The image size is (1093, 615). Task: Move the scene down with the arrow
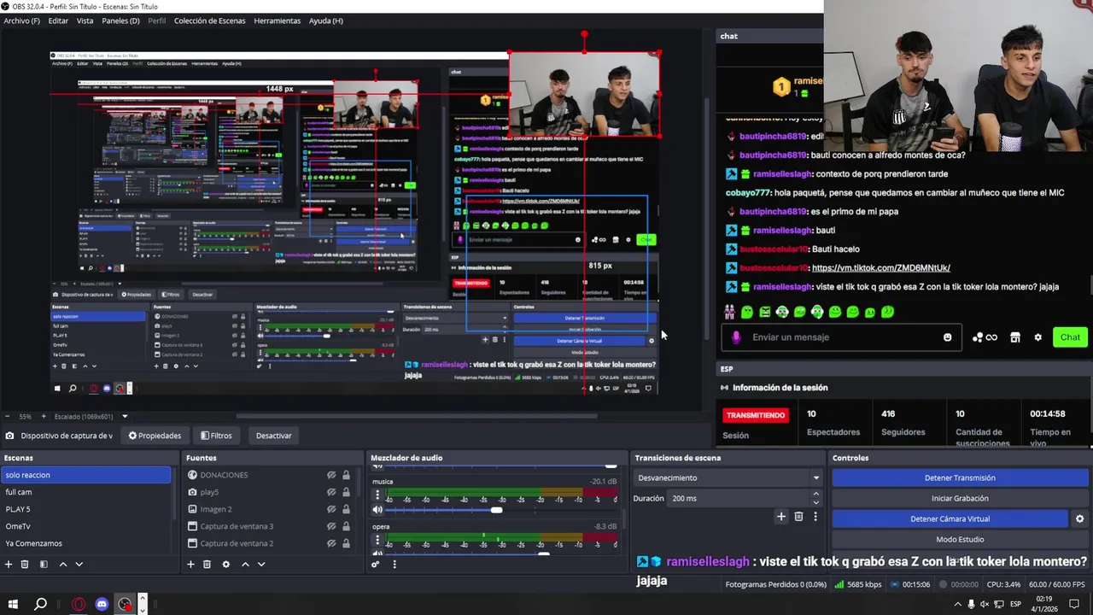[79, 564]
